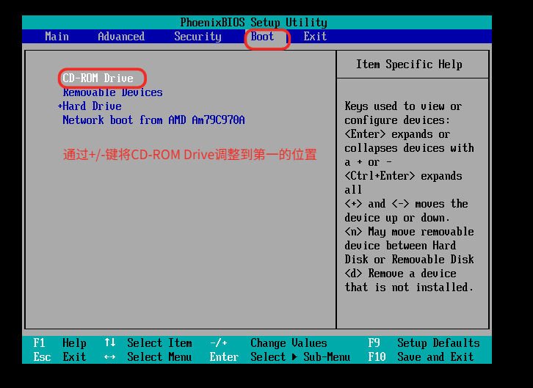This screenshot has width=533, height=388.
Task: Open the Main menu tab
Action: [x=57, y=37]
